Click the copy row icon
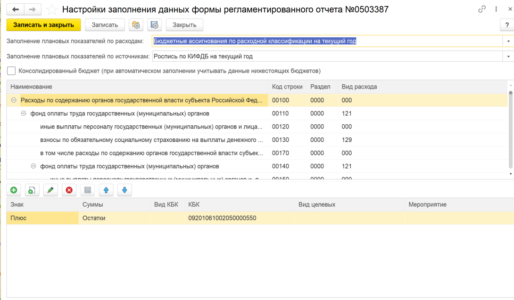The height and width of the screenshot is (300, 514). click(x=32, y=190)
